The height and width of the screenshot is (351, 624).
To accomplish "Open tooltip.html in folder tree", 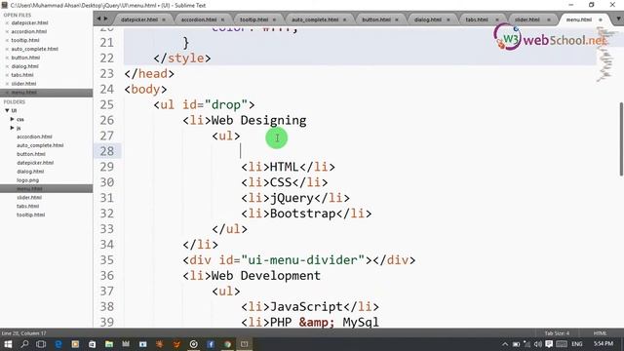I will [x=30, y=214].
